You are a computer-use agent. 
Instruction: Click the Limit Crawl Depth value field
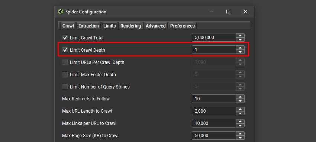[214, 50]
